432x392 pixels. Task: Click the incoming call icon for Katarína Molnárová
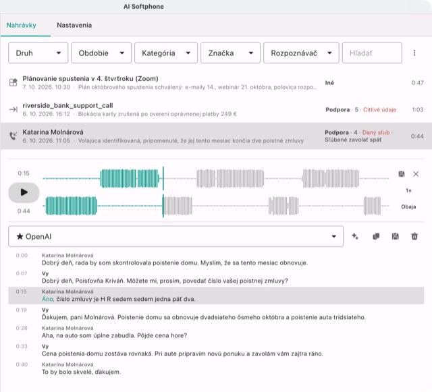(13, 136)
